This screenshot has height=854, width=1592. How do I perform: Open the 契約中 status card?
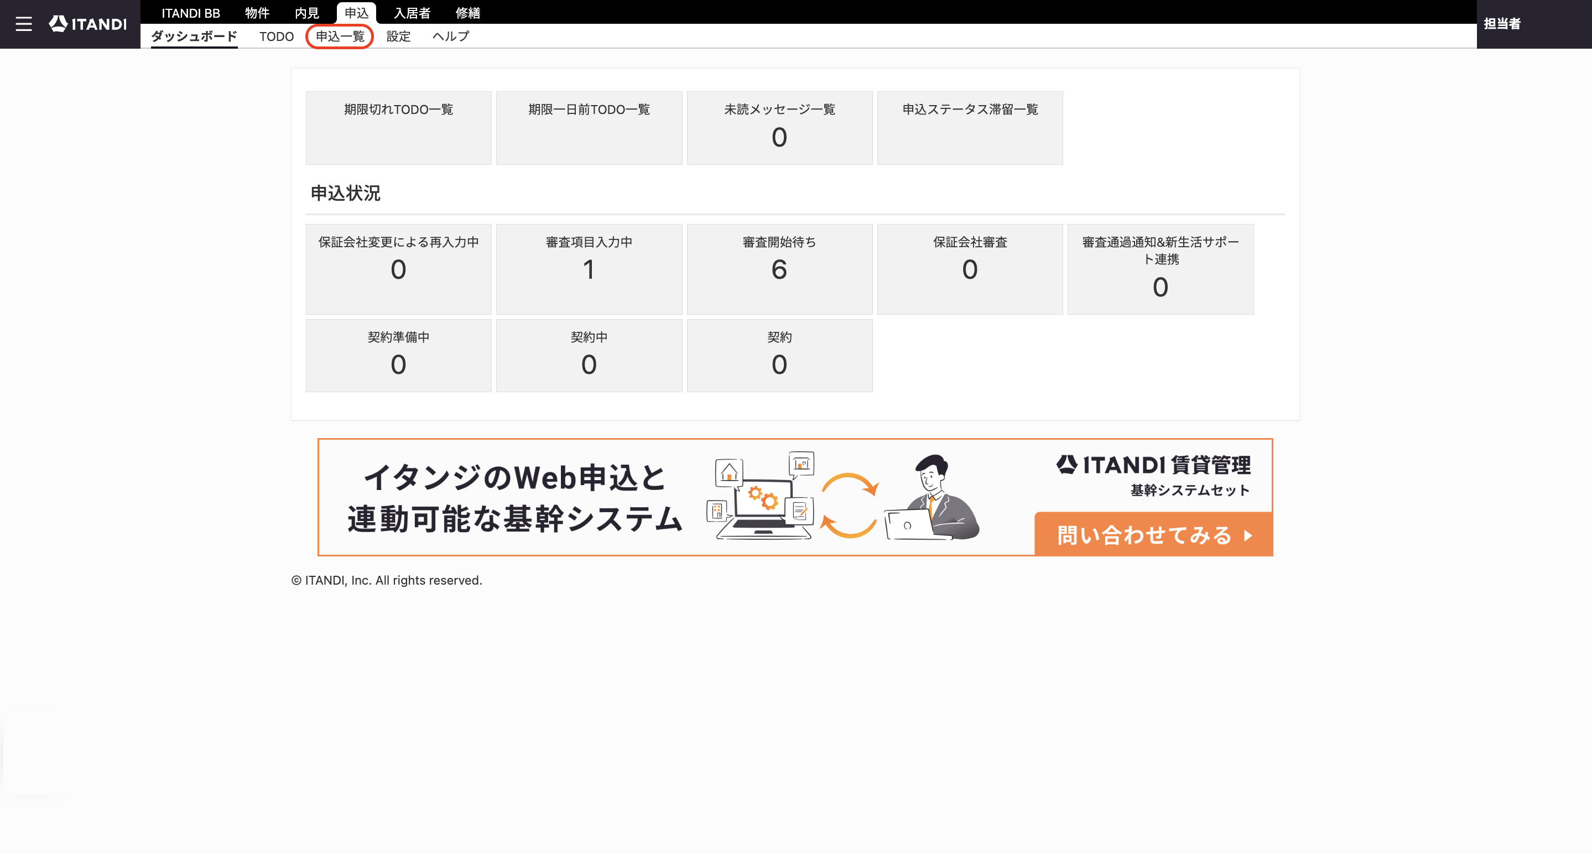click(589, 355)
